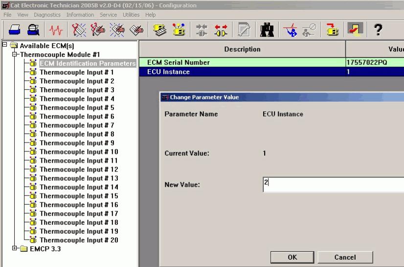Select Thermocouple Input # 17 in the tree

point(79,213)
